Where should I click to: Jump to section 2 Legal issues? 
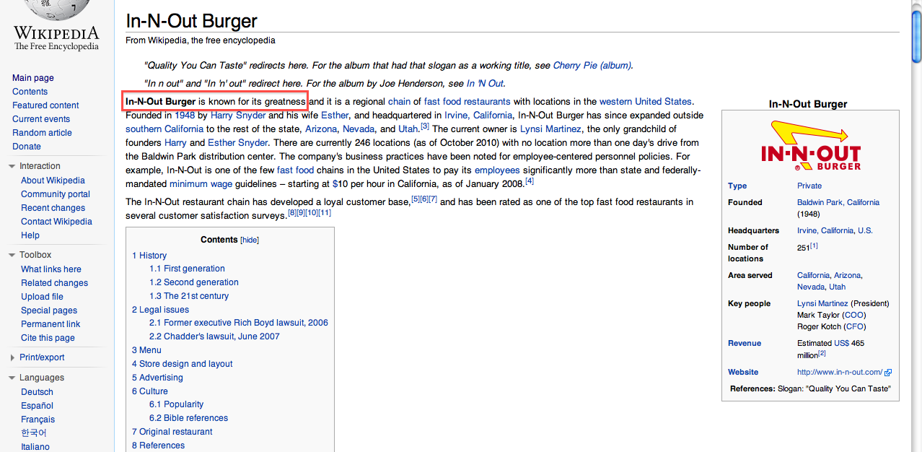(x=160, y=310)
